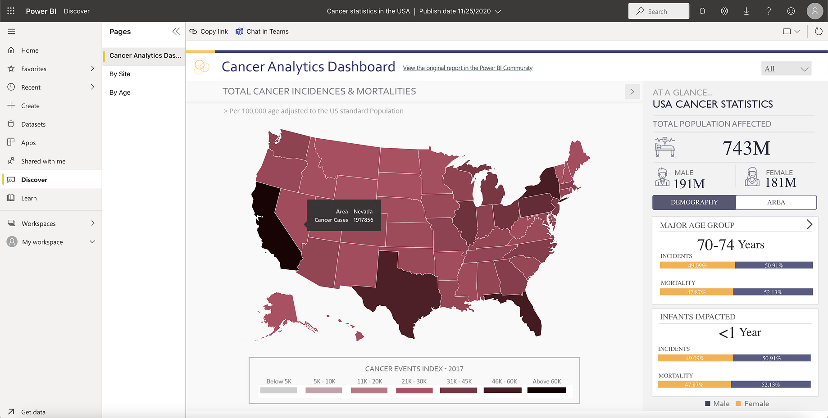This screenshot has height=418, width=828.
Task: Open the All filter dropdown
Action: pyautogui.click(x=786, y=68)
